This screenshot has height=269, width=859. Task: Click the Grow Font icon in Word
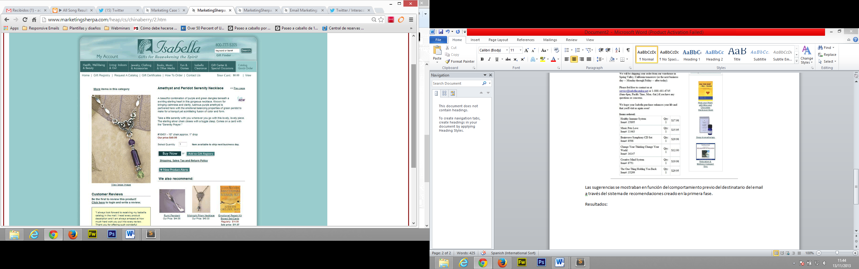(x=527, y=50)
